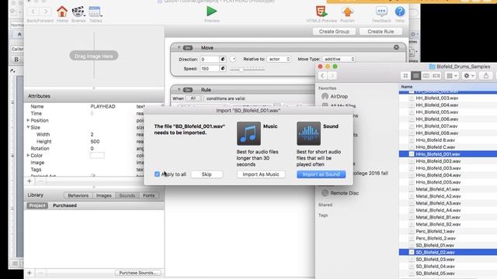Click the Sound waveform icon in import dialog
The width and height of the screenshot is (497, 279).
308,133
